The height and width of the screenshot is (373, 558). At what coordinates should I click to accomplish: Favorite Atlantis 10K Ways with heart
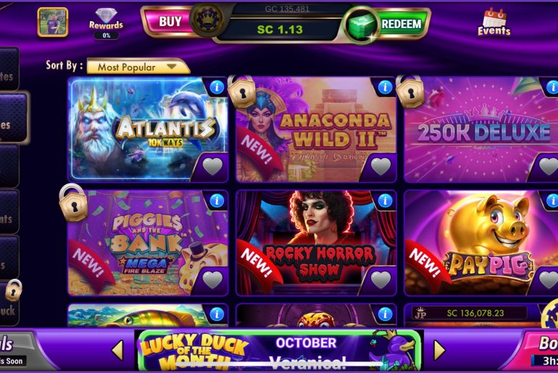[x=212, y=167]
